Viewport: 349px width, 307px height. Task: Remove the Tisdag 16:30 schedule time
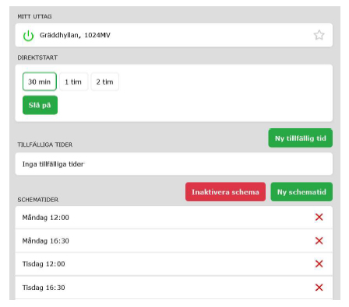click(319, 288)
